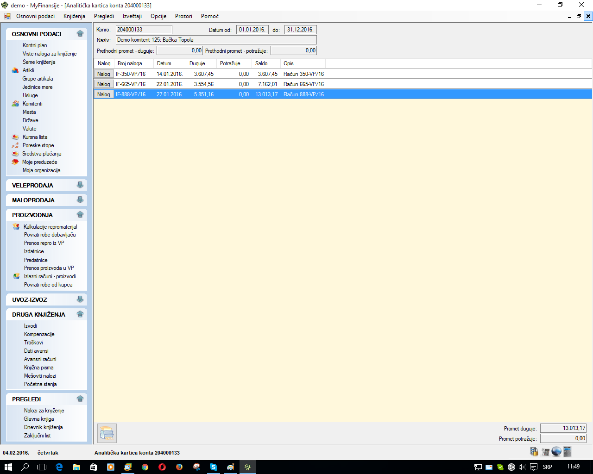Screen dimensions: 593x474
Task: Click Nalog button for IF-350-VP/16
Action: tap(104, 74)
